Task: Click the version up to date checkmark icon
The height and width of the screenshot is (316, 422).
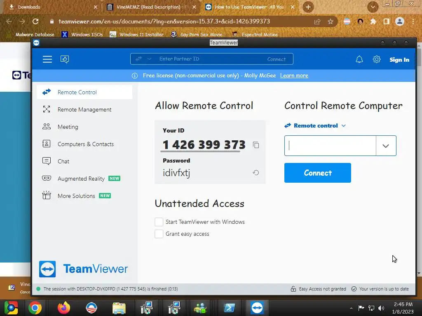Action: click(354, 289)
